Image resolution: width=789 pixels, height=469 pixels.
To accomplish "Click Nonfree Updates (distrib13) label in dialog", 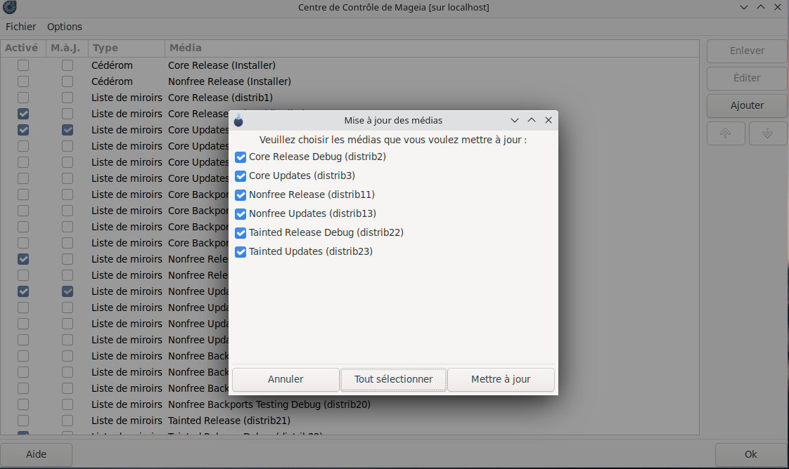I will (x=312, y=213).
